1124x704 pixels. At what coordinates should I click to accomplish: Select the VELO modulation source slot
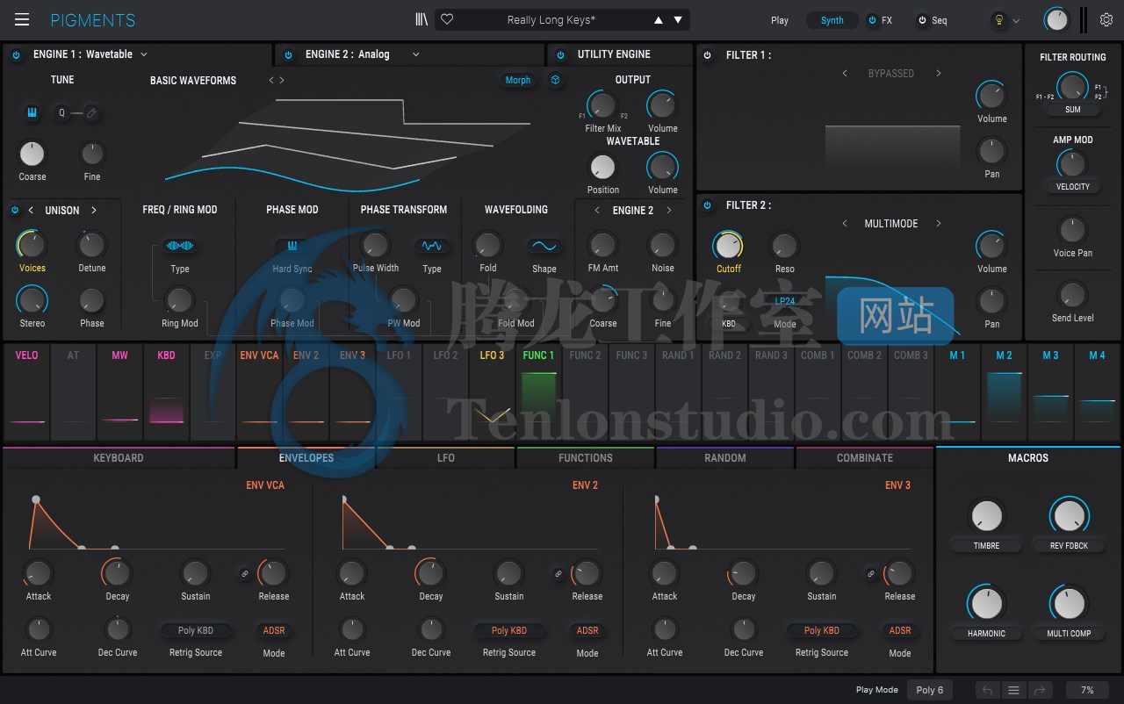[26, 391]
